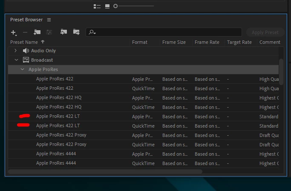Click Target Rate dash in QuickTime ProRes 422 row
This screenshot has width=291, height=191.
(x=228, y=88)
